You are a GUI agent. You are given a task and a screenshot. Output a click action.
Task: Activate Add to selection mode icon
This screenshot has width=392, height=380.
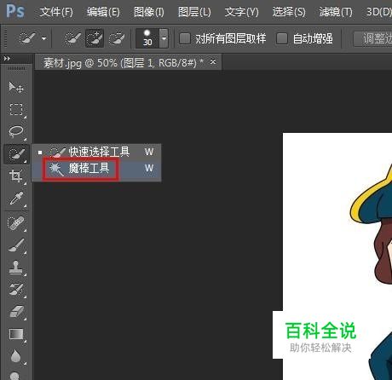pyautogui.click(x=95, y=37)
